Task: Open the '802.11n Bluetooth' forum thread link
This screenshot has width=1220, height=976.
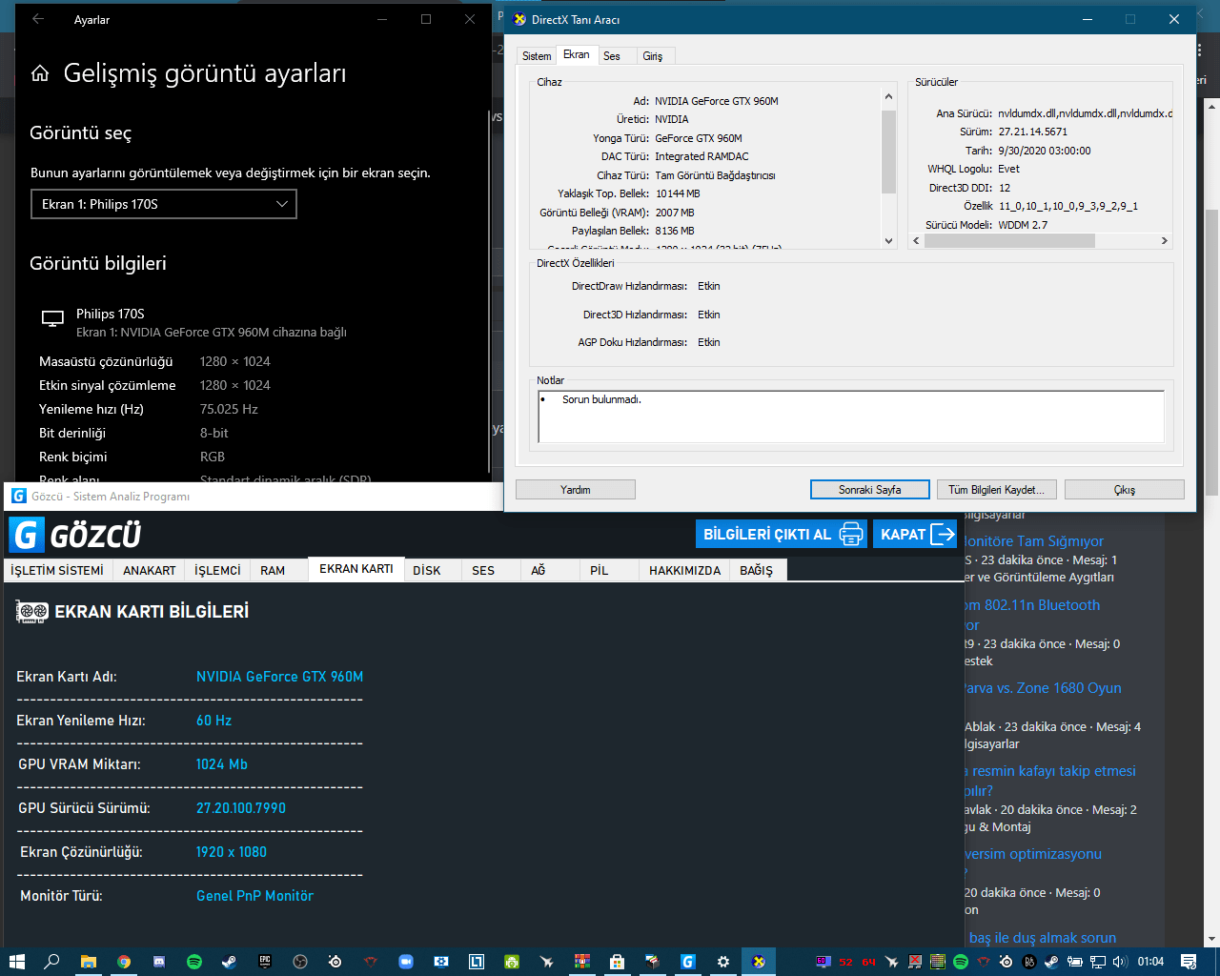Action: (x=1032, y=605)
